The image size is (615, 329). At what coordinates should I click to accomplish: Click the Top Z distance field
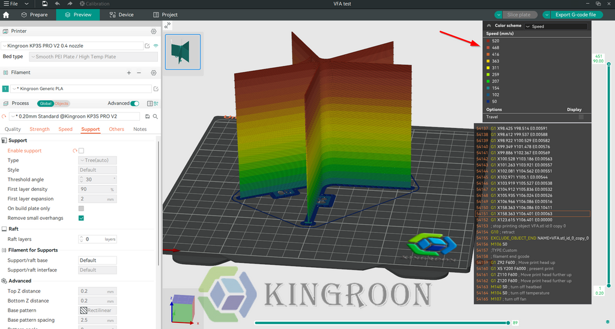(x=97, y=291)
